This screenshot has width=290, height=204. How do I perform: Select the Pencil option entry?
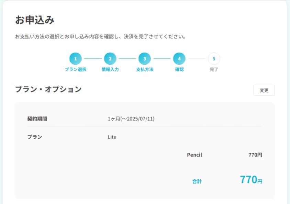pyautogui.click(x=194, y=155)
